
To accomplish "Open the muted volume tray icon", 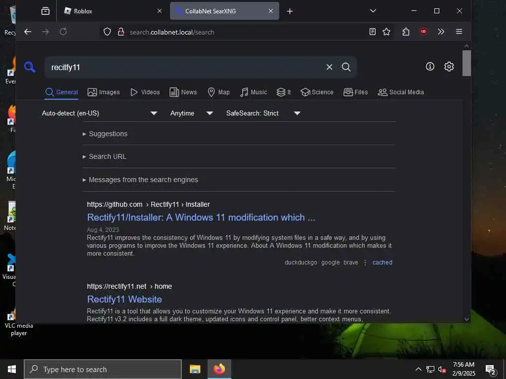I will [x=442, y=369].
